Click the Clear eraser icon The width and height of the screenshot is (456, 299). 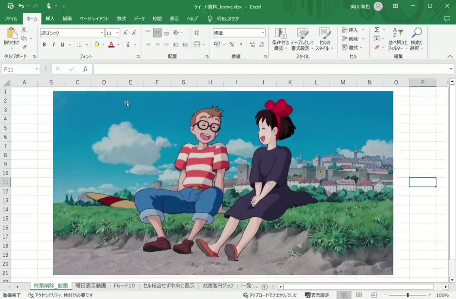point(377,47)
